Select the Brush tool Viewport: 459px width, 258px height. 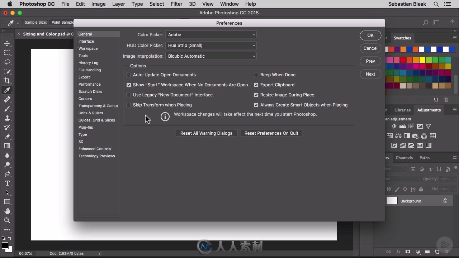(x=7, y=109)
